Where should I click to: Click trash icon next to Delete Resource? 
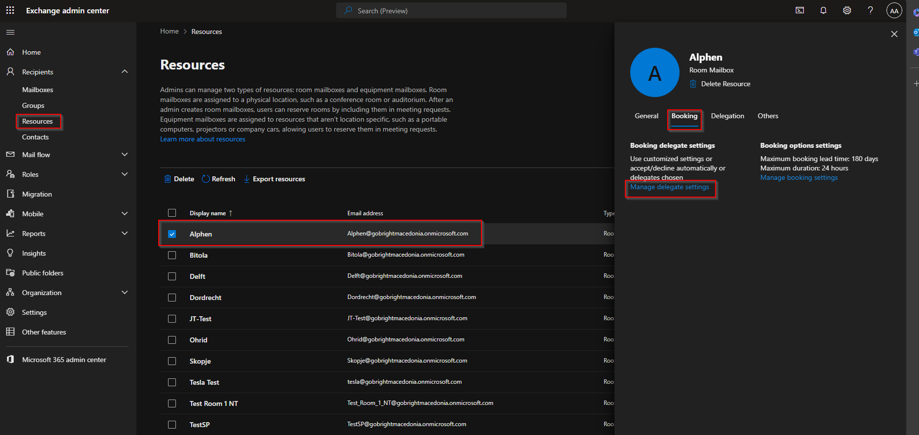pos(693,84)
